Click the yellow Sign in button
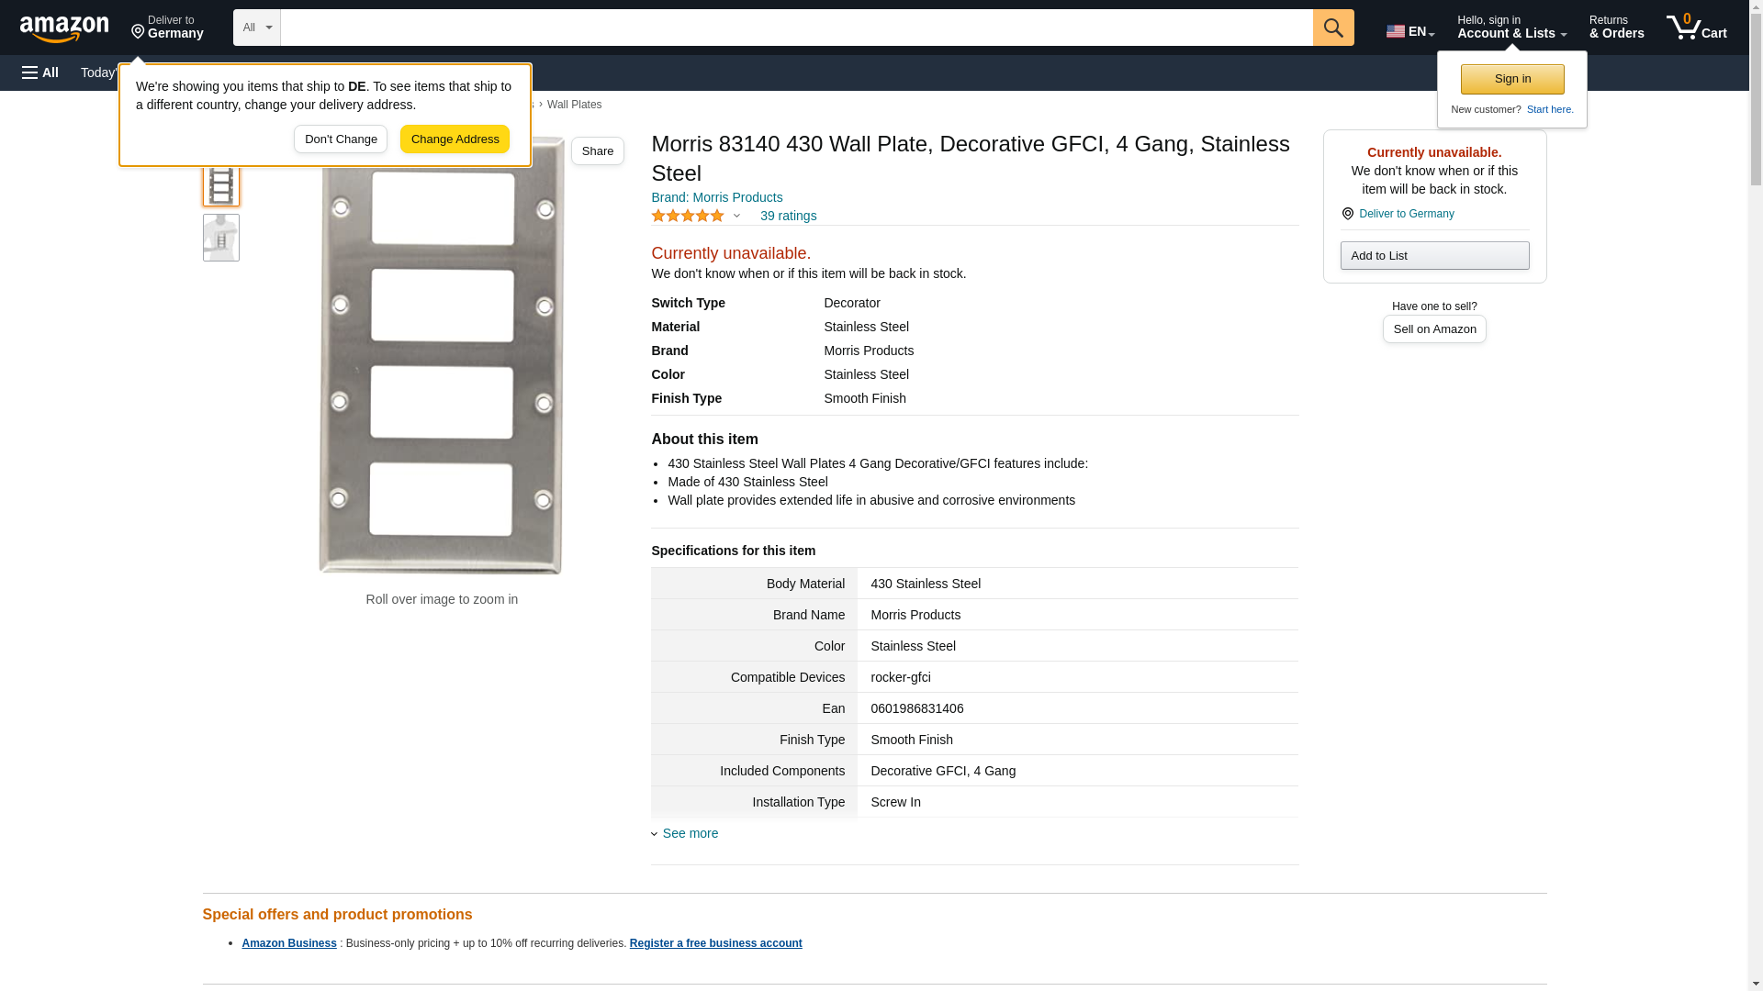This screenshot has height=991, width=1763. click(x=1511, y=79)
